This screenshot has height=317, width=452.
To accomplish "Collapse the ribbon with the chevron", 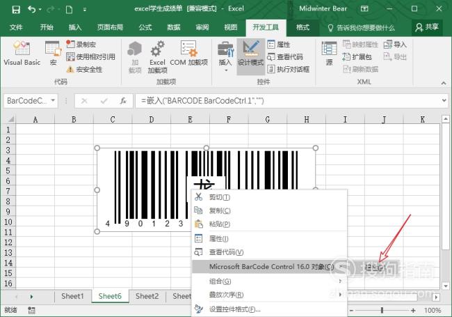I will [444, 83].
